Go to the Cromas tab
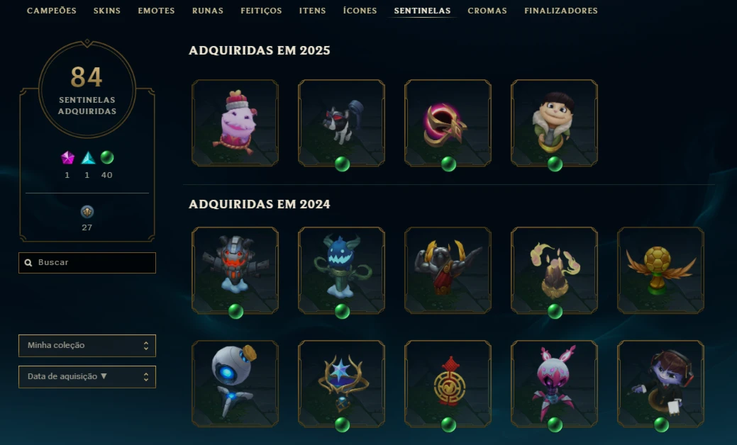 487,11
